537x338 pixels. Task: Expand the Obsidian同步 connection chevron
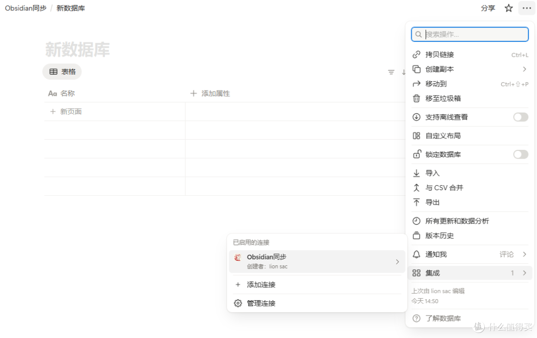coord(398,261)
